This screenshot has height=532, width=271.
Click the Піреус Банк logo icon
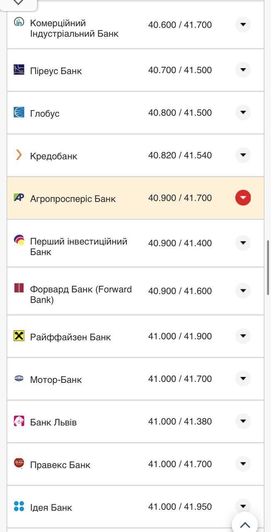tap(18, 70)
